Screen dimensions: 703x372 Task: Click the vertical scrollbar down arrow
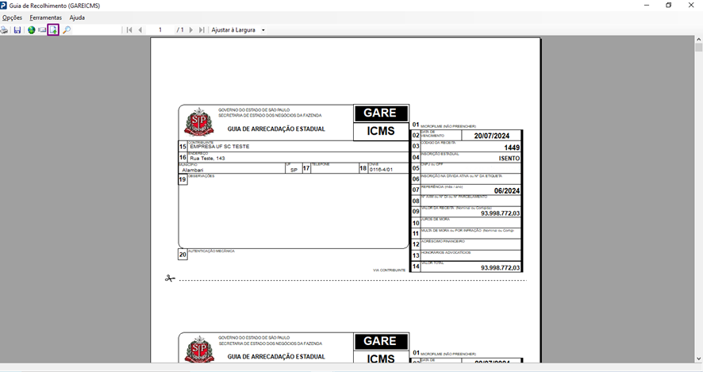point(698,359)
